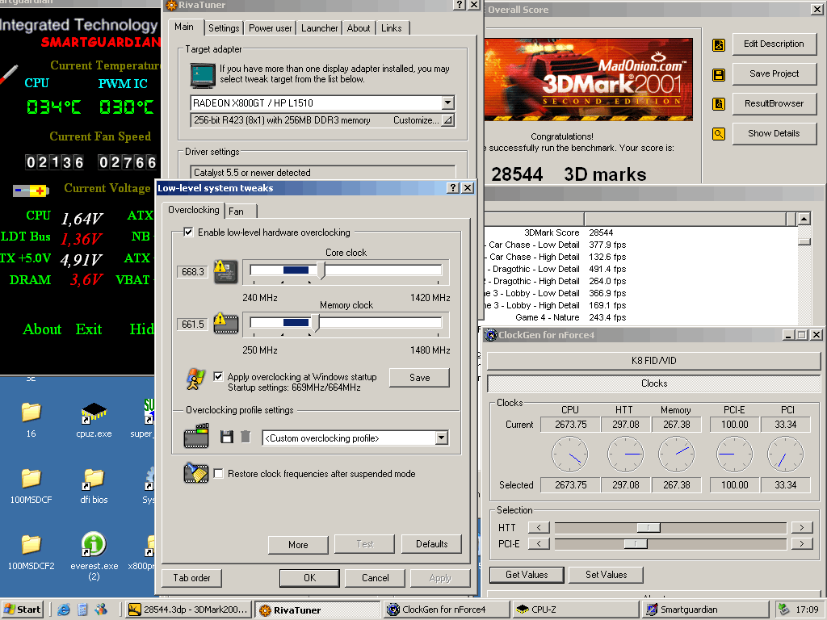827x620 pixels.
Task: Toggle Enable low-level hardware overclocking checkbox
Action: (x=188, y=232)
